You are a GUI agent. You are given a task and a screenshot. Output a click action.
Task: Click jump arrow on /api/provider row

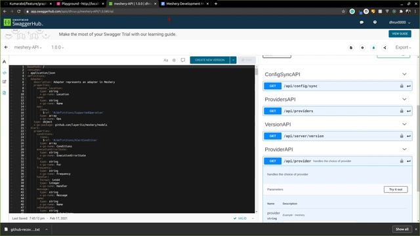pyautogui.click(x=409, y=161)
